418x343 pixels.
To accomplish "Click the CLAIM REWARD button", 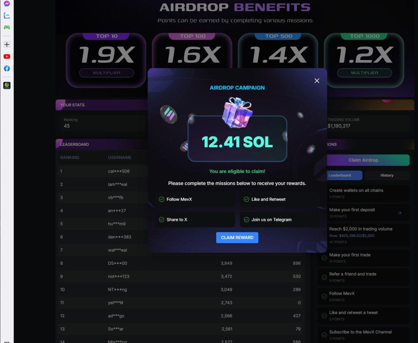I will coord(237,237).
